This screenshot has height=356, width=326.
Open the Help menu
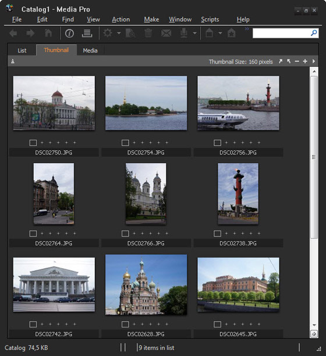(x=243, y=20)
